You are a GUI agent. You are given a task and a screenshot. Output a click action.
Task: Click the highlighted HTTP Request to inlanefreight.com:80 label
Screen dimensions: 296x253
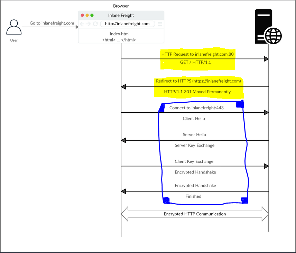(197, 54)
